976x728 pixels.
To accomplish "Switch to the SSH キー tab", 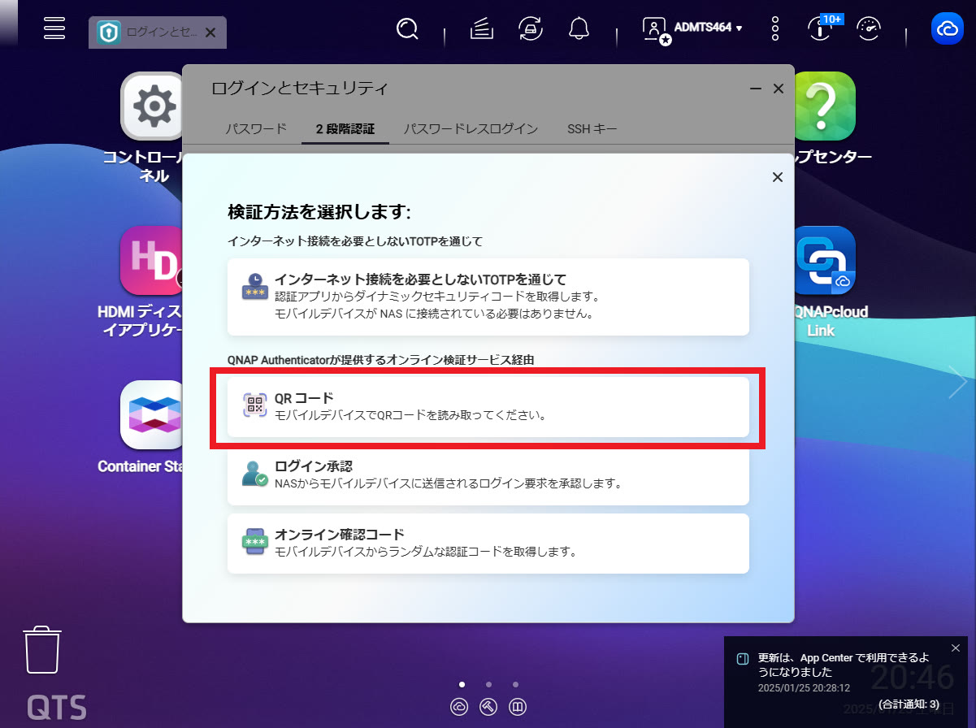I will coord(592,128).
